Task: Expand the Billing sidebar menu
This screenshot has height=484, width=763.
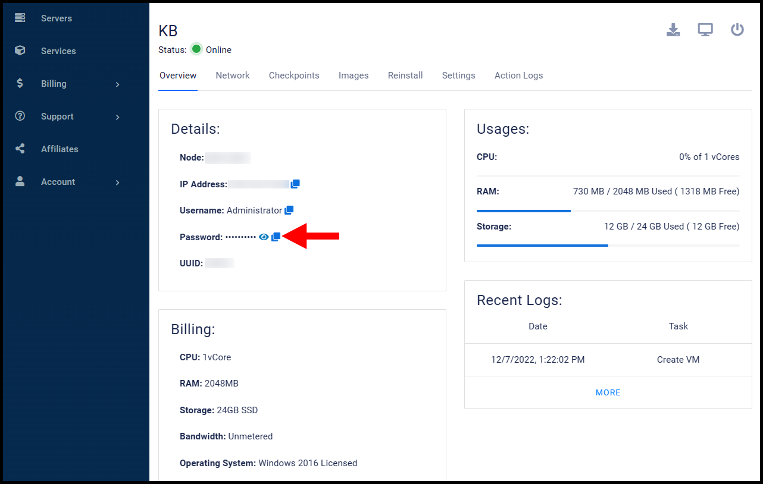Action: (117, 84)
